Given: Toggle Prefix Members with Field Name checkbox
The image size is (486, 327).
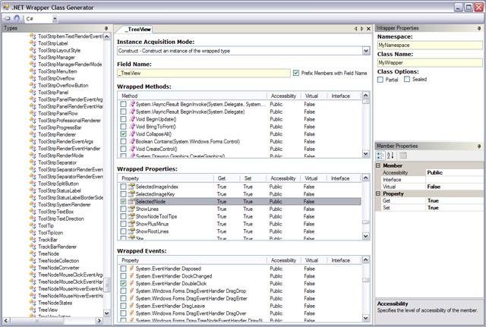Looking at the screenshot, I should [x=296, y=73].
